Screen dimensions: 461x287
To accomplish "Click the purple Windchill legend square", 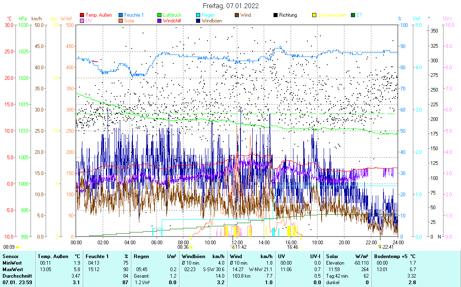I will pyautogui.click(x=159, y=20).
